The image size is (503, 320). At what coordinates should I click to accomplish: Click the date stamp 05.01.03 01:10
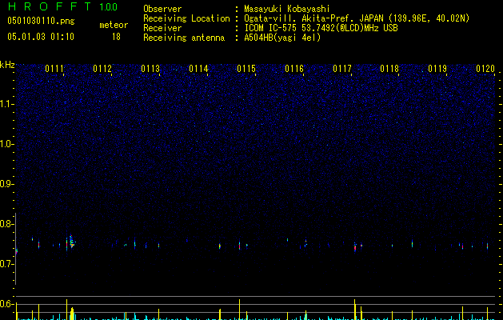point(41,37)
